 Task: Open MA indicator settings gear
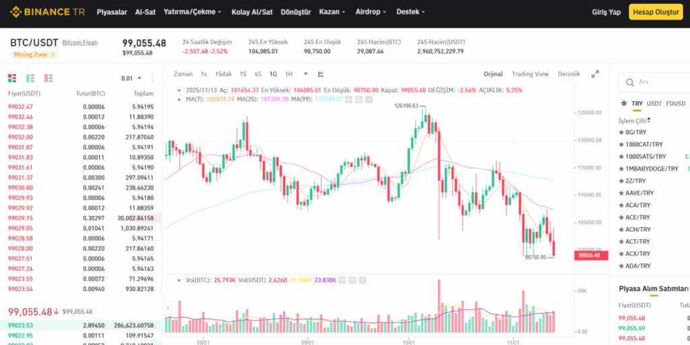click(358, 100)
